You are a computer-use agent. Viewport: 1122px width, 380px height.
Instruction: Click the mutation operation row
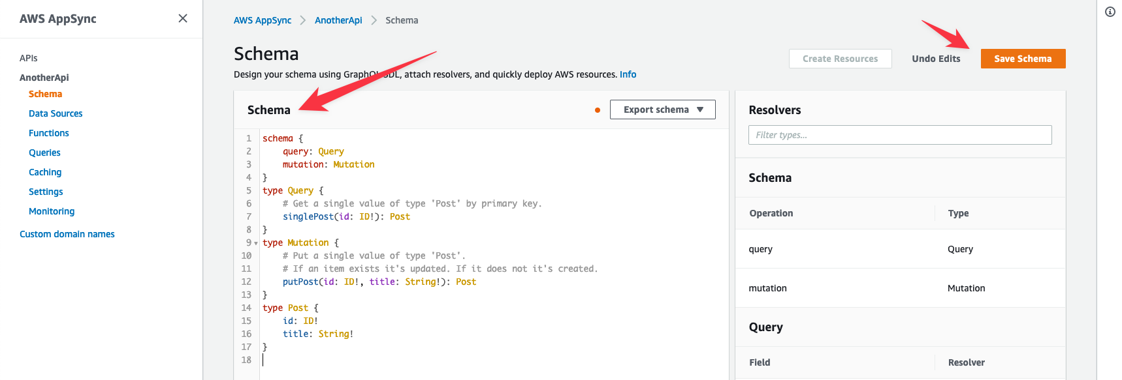tap(900, 288)
